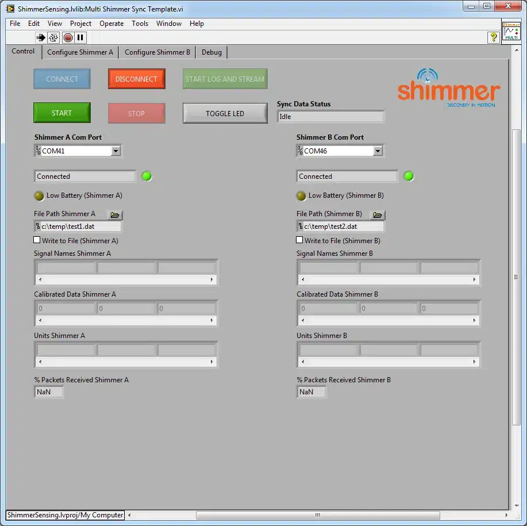This screenshot has height=526, width=527.
Task: Open the Window menu
Action: pos(169,24)
